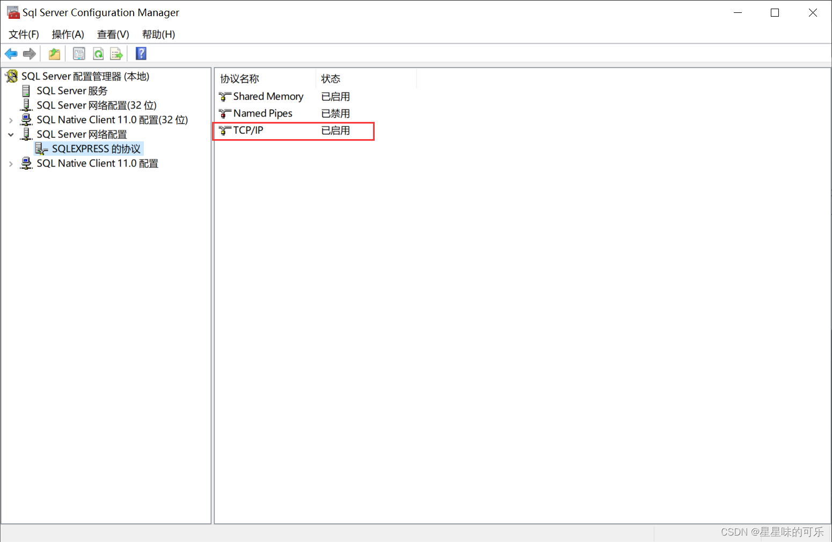Screen dimensions: 832x542
Task: Click the Named Pipes protocol icon
Action: [225, 114]
